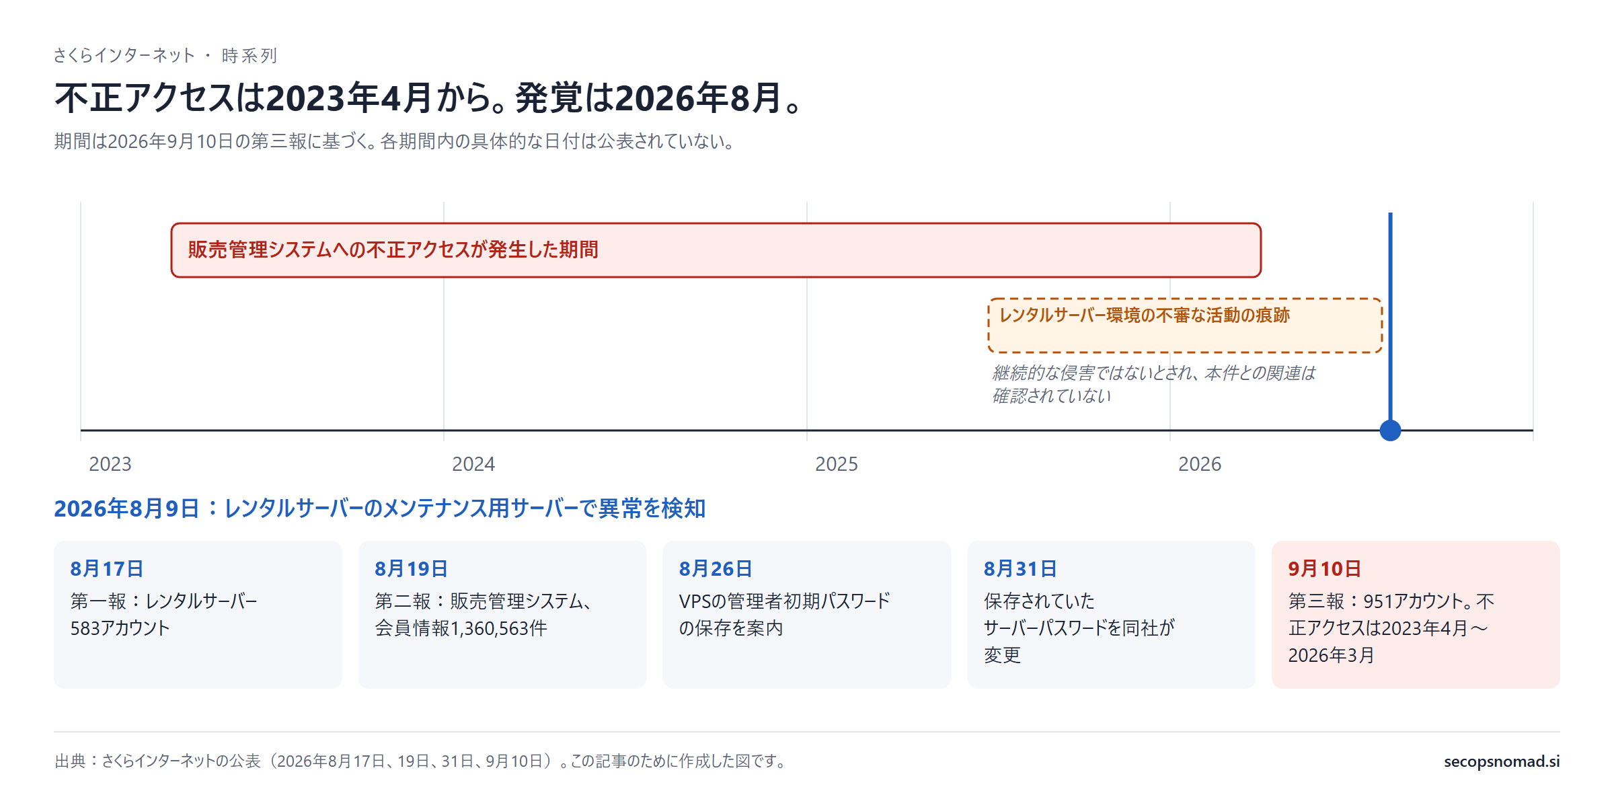Click the blue timeline marker dot at August 2026
Image resolution: width=1614 pixels, height=791 pixels.
tap(1390, 430)
